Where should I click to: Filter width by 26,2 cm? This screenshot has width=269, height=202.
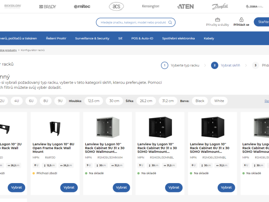[x=146, y=101]
